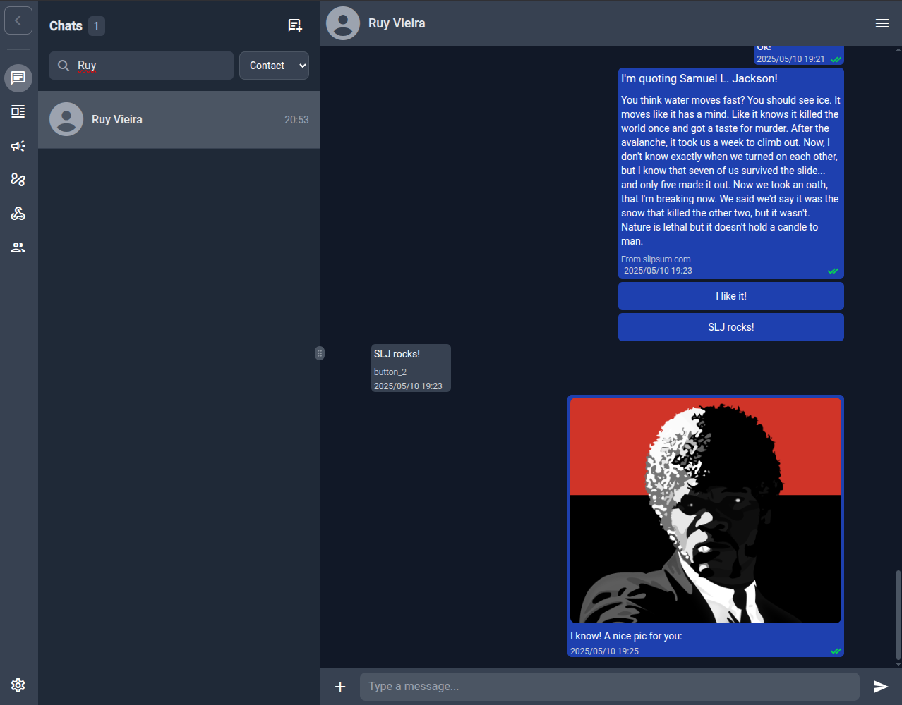Click the 'I like it!' button

(x=730, y=296)
